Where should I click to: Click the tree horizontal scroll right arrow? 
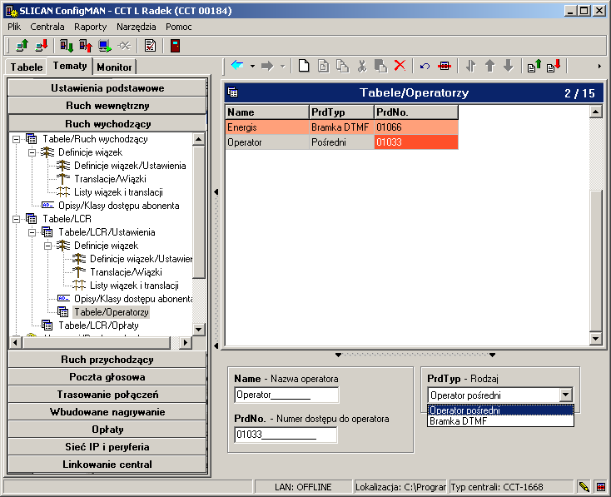coord(186,343)
